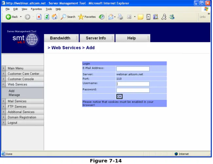Select Add under Web Services
213x164 pixels.
pos(11,91)
